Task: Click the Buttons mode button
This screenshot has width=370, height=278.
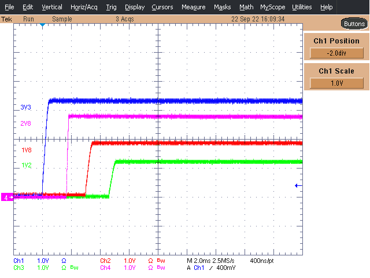Action: [x=354, y=24]
